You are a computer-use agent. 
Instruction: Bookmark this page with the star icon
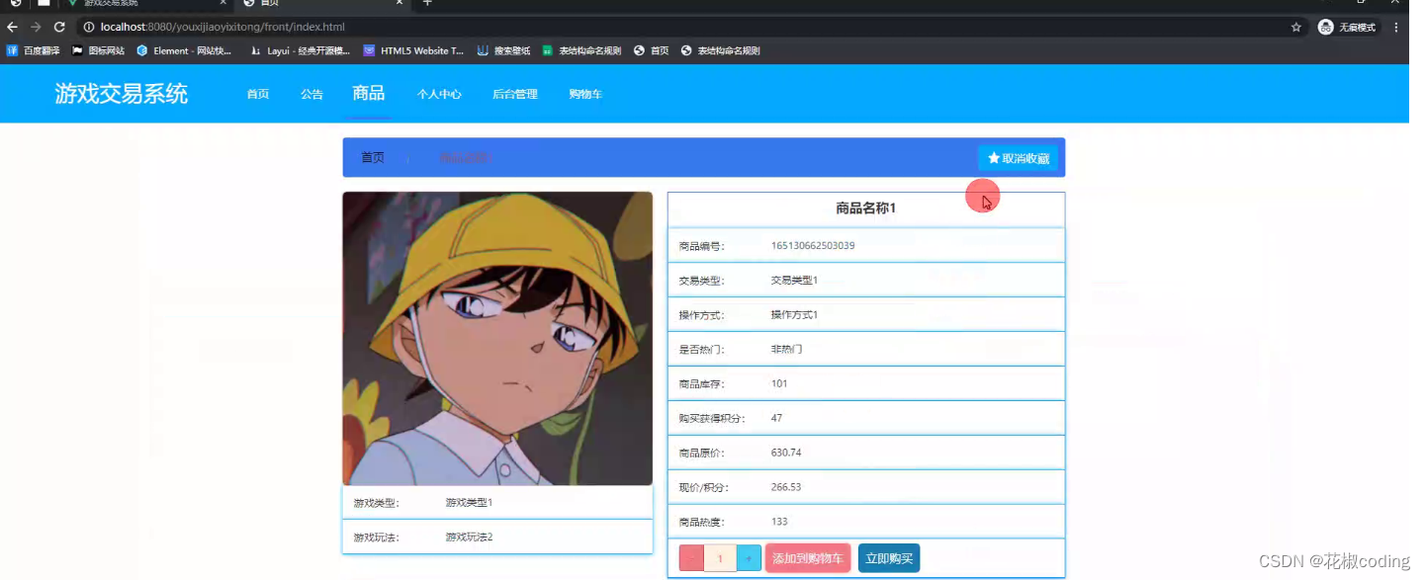[x=1296, y=27]
